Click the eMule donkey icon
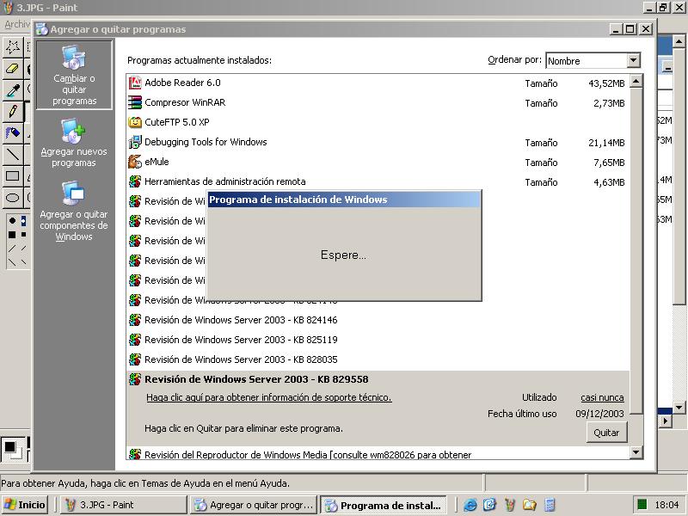Image resolution: width=688 pixels, height=516 pixels. [x=135, y=162]
